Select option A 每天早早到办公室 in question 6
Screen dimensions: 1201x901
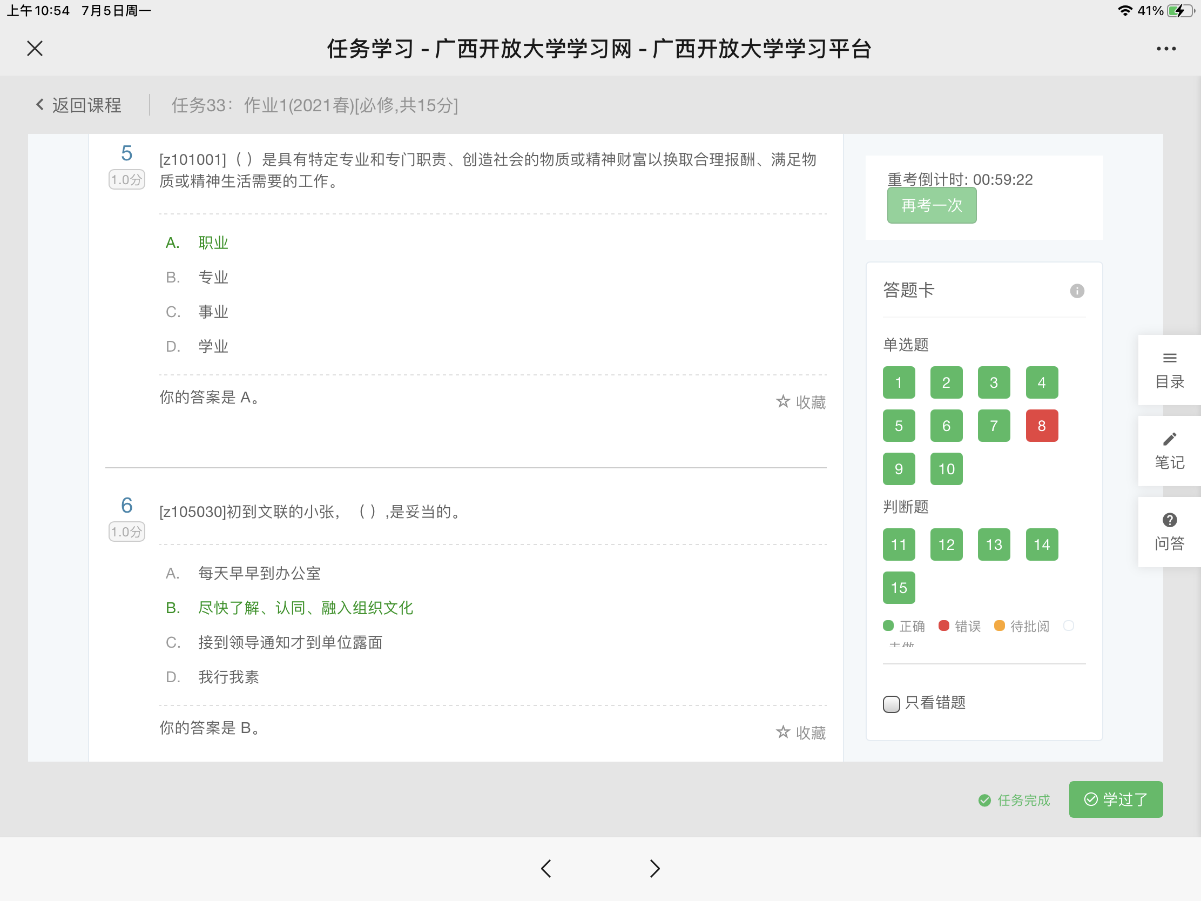(x=259, y=573)
